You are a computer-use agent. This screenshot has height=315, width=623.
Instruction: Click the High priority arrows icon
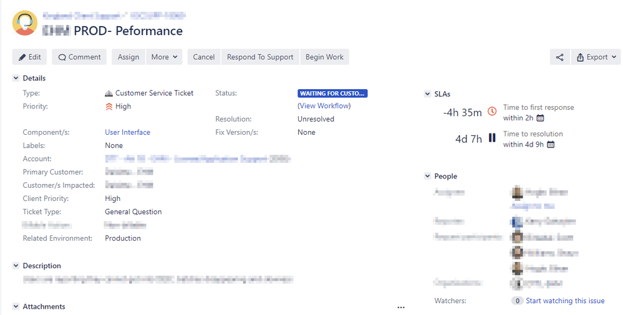[109, 107]
